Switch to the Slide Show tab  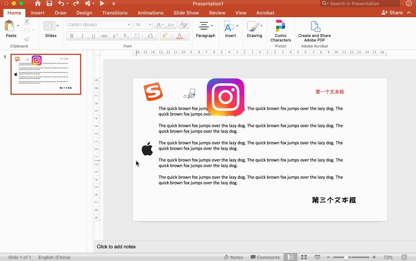(x=186, y=13)
